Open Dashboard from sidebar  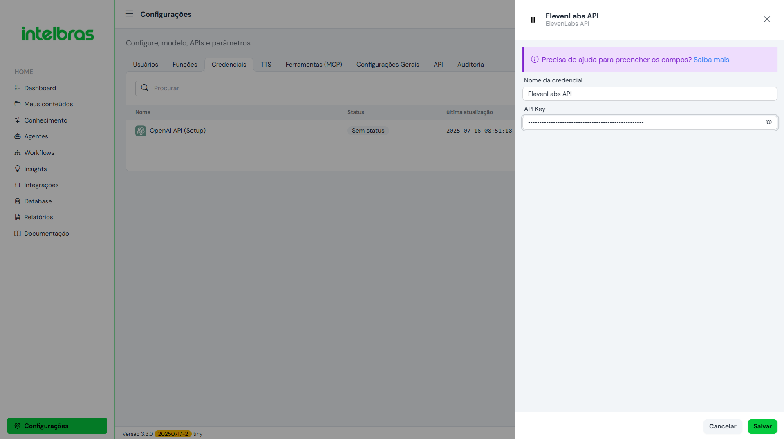pyautogui.click(x=40, y=88)
